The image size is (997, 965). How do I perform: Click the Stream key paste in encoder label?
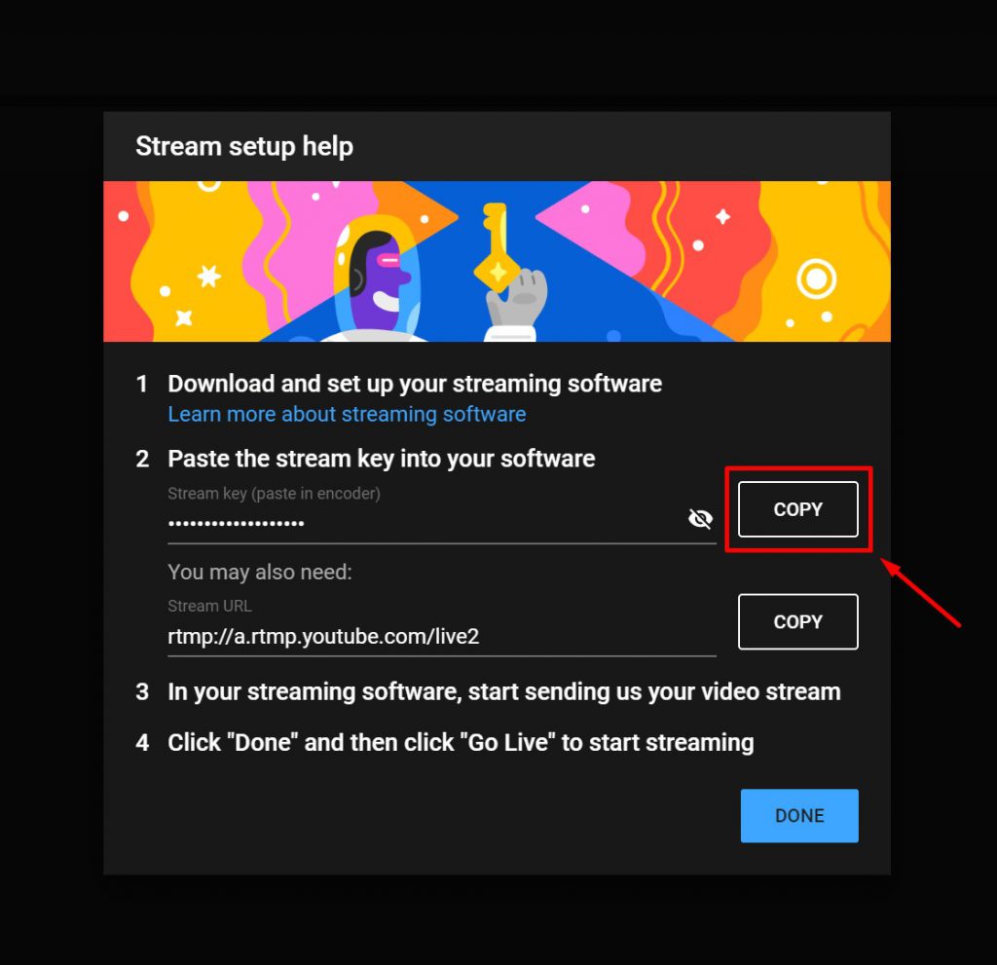[x=274, y=494]
